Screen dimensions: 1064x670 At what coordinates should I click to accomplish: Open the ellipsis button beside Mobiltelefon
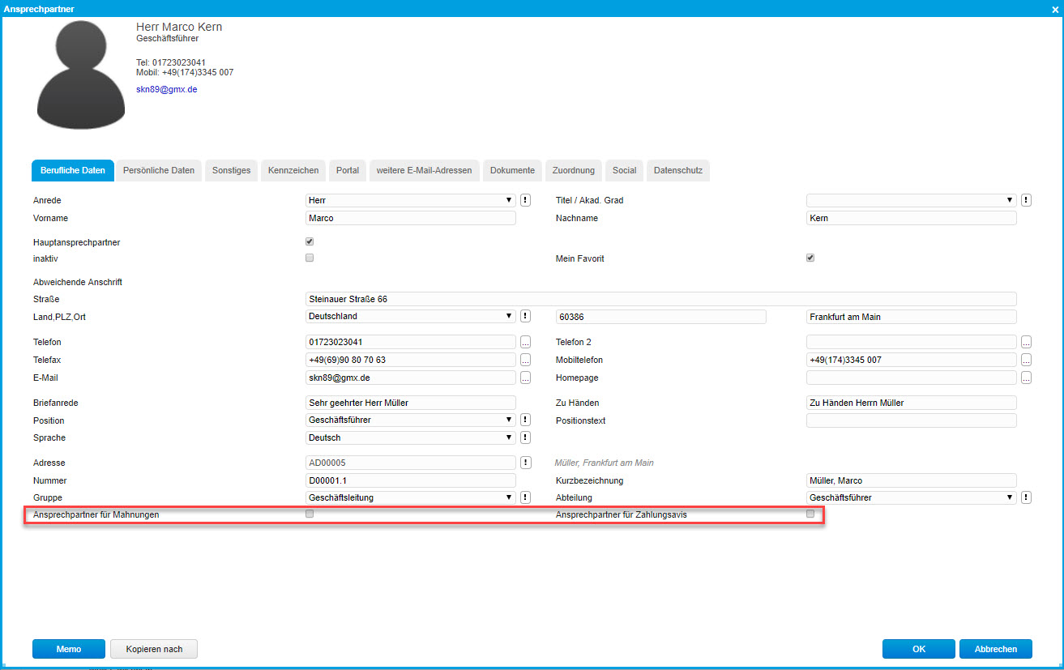pyautogui.click(x=1026, y=360)
